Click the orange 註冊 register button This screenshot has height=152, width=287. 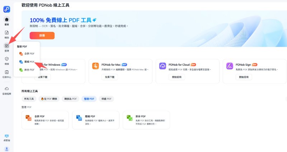pyautogui.click(x=42, y=35)
